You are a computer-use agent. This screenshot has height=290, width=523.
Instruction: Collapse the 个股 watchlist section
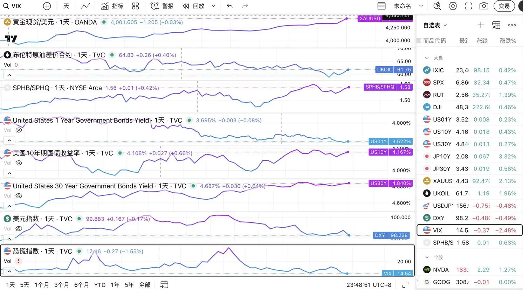click(427, 257)
